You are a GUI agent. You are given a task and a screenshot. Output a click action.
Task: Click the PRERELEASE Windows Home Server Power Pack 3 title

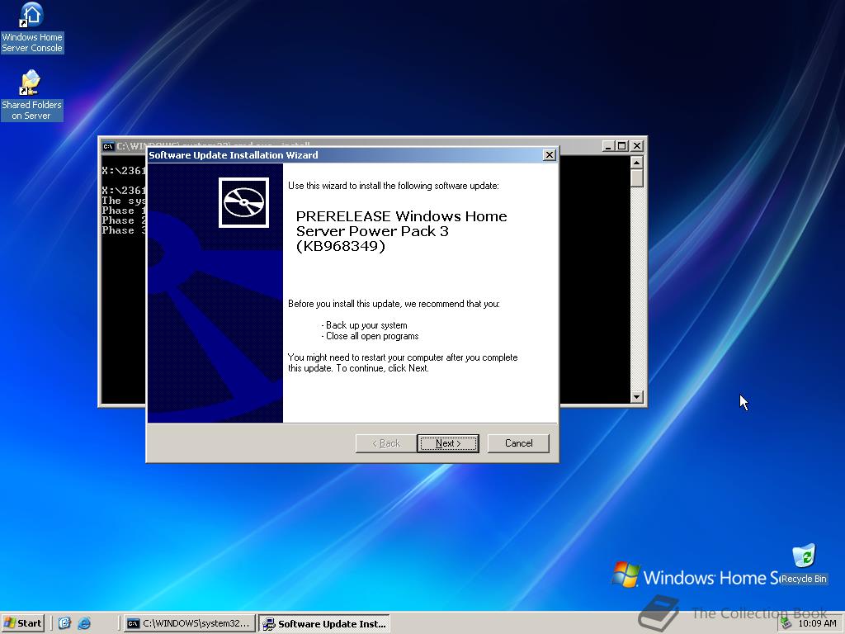(402, 231)
